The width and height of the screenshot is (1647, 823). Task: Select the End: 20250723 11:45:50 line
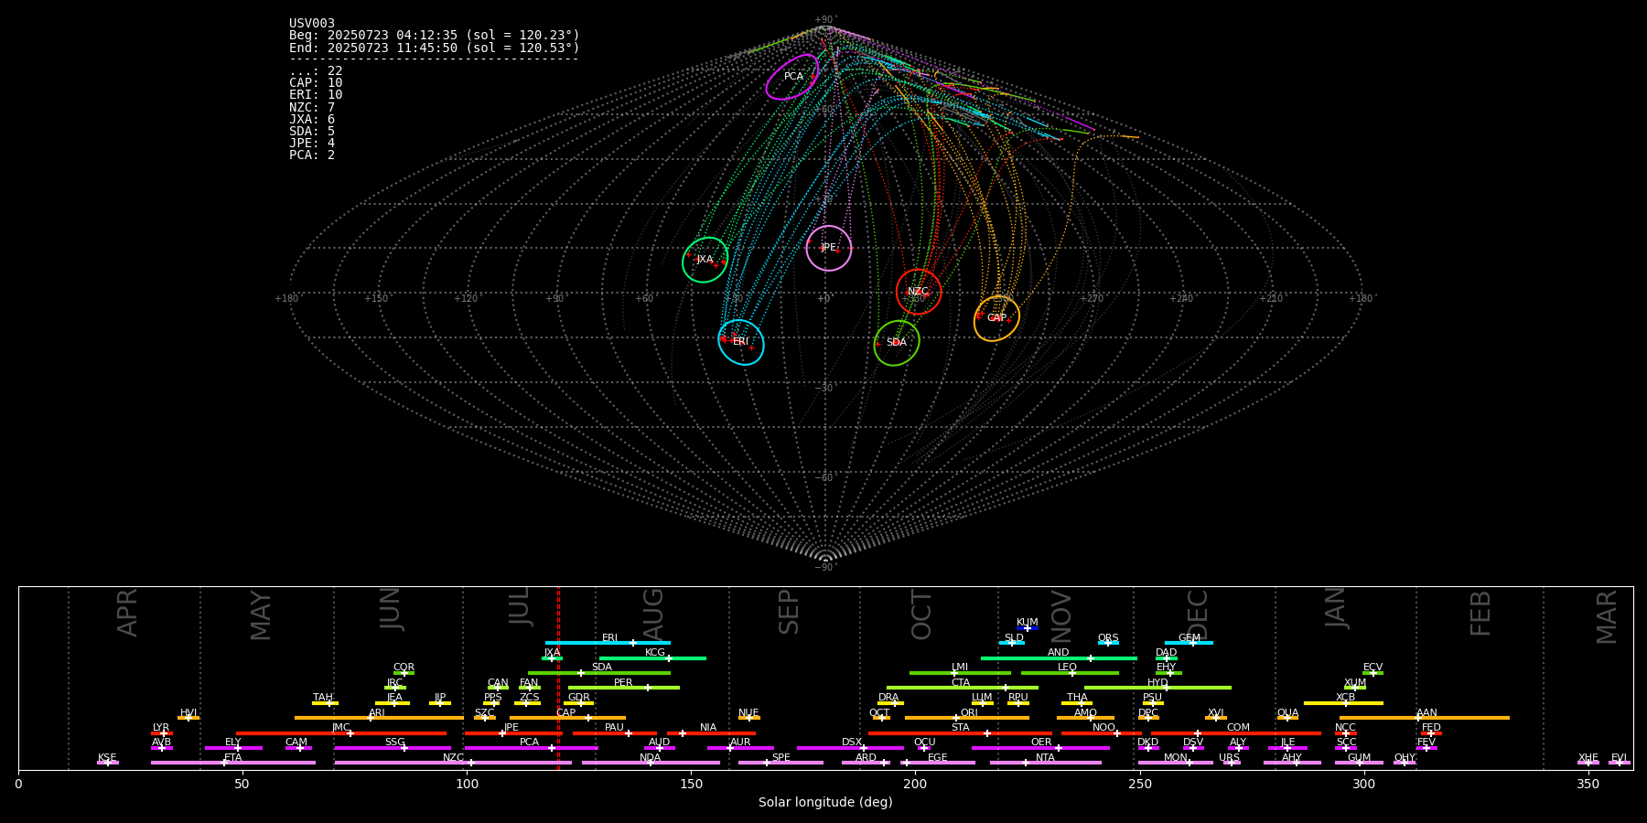click(435, 48)
